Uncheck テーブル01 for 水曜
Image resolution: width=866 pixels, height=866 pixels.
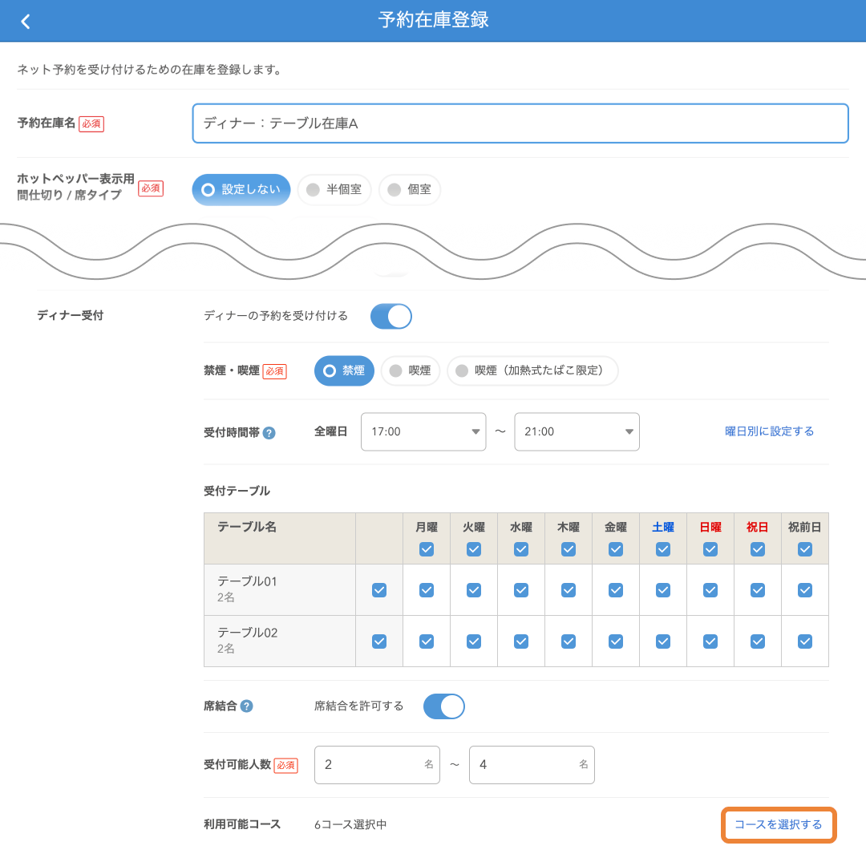coord(521,590)
